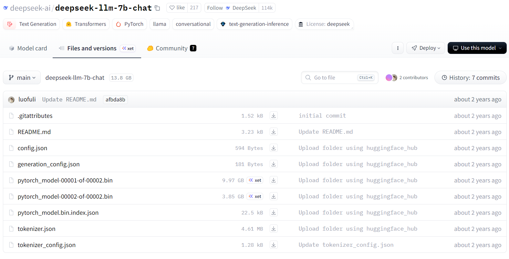Download the README.md file
This screenshot has width=509, height=259.
274,132
